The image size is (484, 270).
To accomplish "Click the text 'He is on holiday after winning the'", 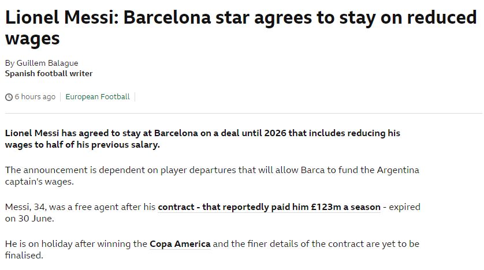I will coord(75,243).
